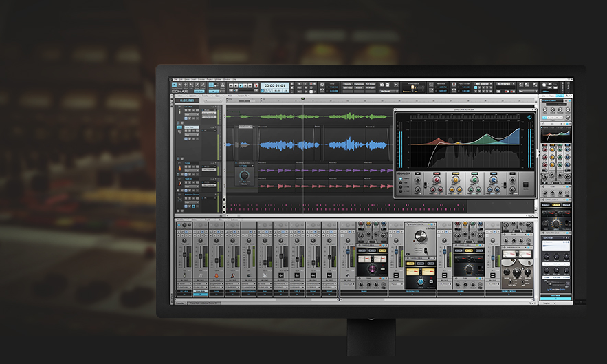Viewport: 607px width, 364px height.
Task: Click the transport Fast Forward button
Action: pyautogui.click(x=250, y=86)
